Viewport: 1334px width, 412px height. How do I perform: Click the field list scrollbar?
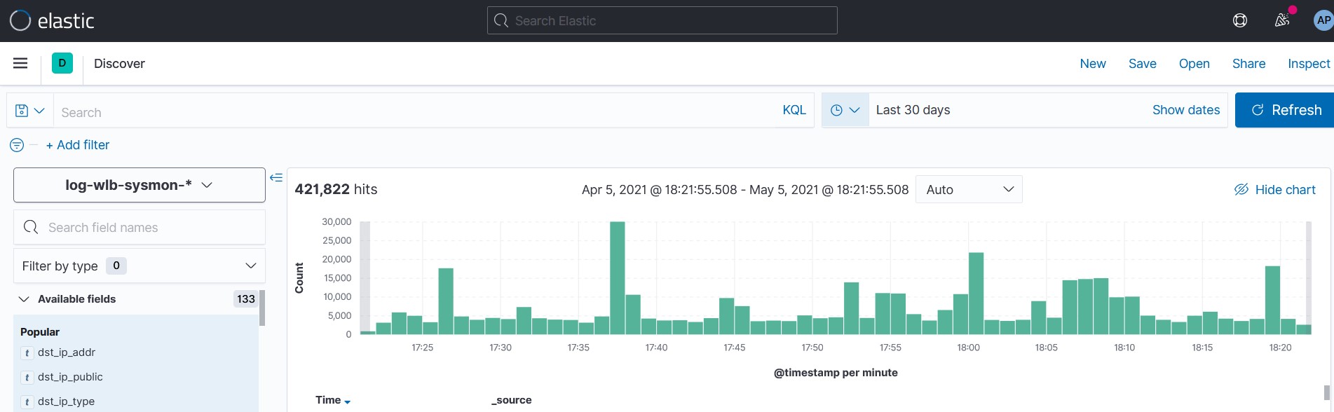[x=262, y=308]
